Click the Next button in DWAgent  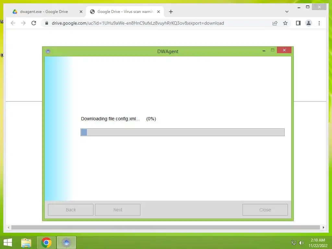coord(117,210)
